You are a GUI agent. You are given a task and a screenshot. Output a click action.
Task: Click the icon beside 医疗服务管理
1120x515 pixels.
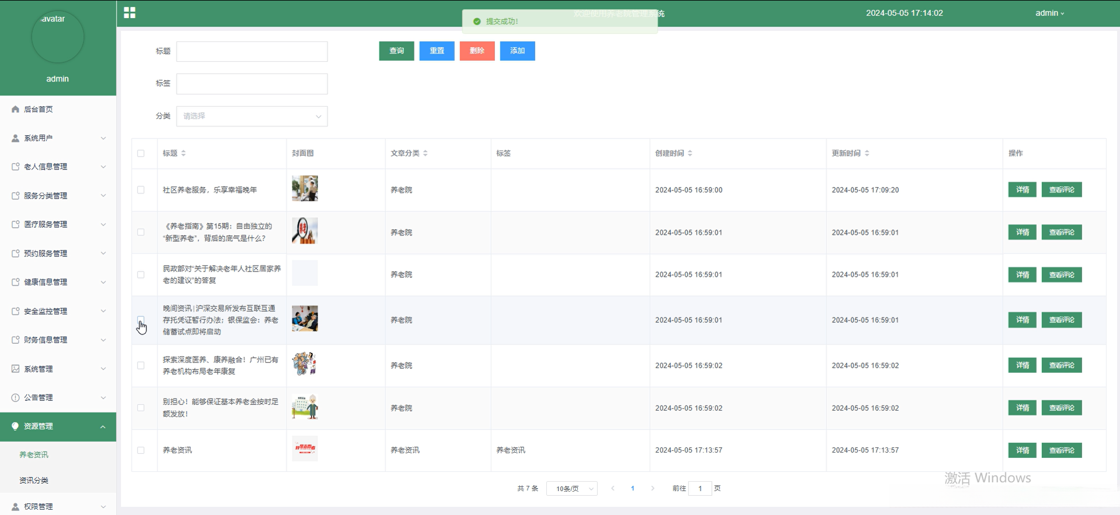click(16, 224)
